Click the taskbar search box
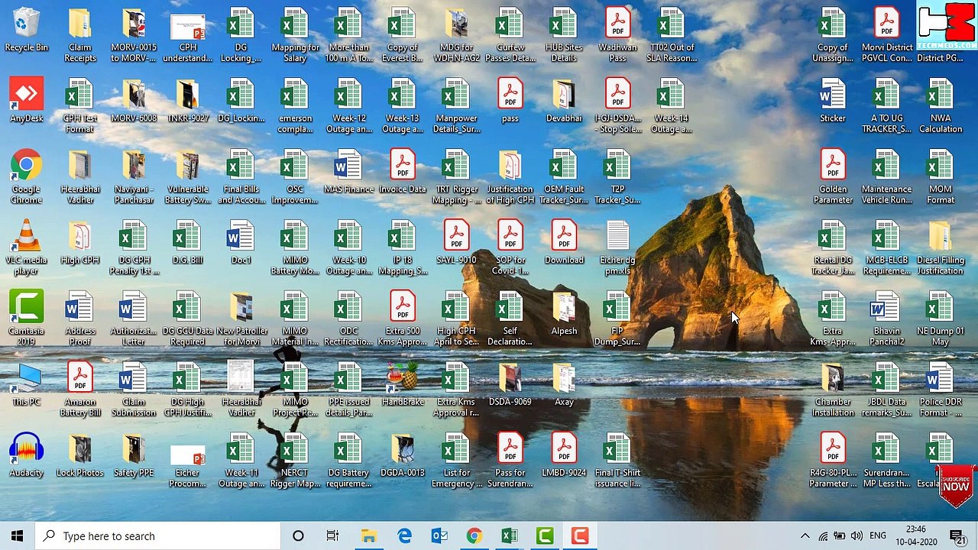Viewport: 978px width, 550px height. (159, 536)
